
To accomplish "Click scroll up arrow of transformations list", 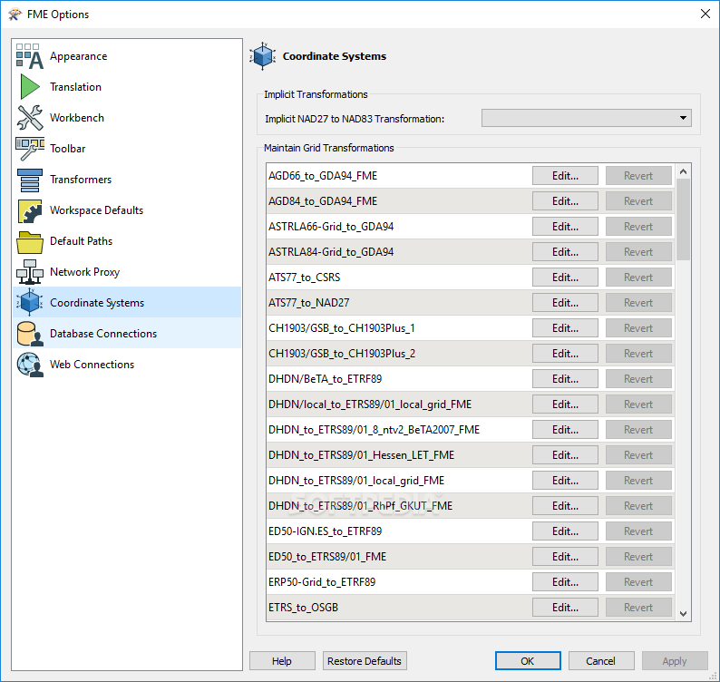I will 683,171.
